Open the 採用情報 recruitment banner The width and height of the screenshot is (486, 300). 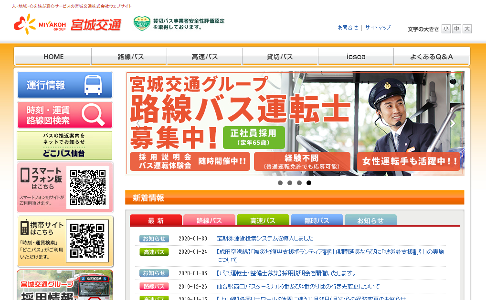click(x=65, y=285)
